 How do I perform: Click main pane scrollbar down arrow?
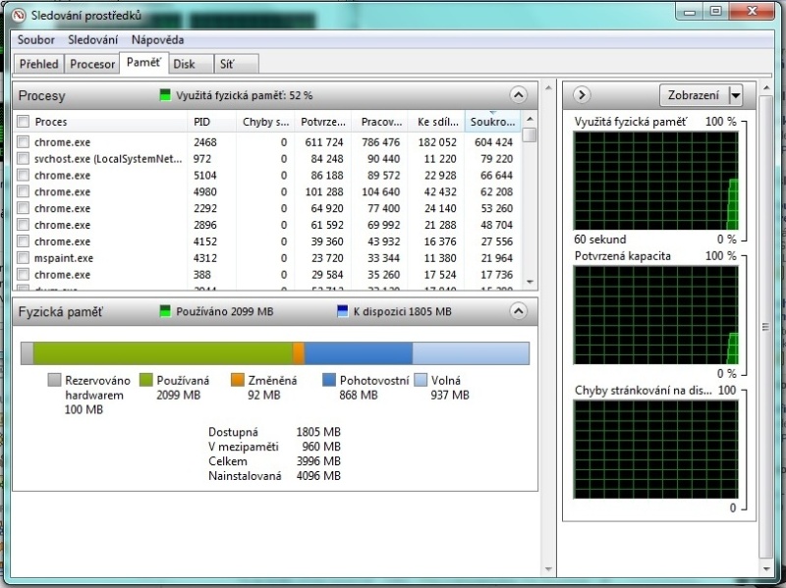click(548, 569)
